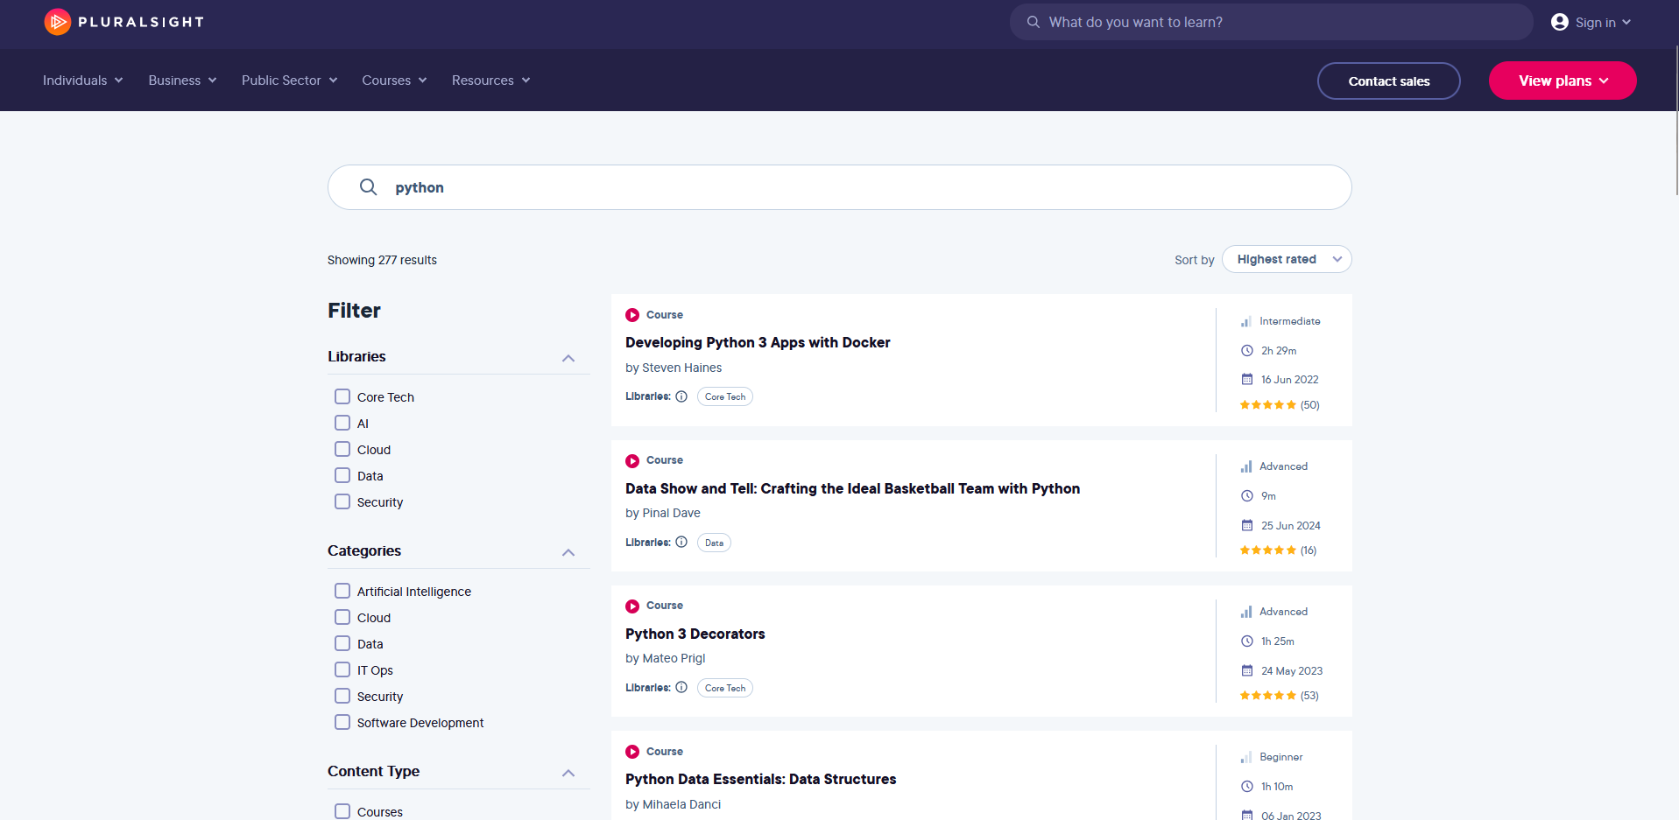Screen dimensions: 1679x820
Task: Check the Artificial Intelligence category
Action: tap(342, 591)
